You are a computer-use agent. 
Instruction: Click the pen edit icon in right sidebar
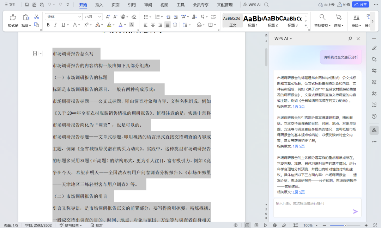click(374, 48)
